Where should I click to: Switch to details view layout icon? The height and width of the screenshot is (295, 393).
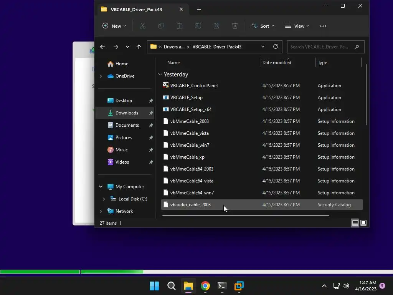(x=355, y=223)
